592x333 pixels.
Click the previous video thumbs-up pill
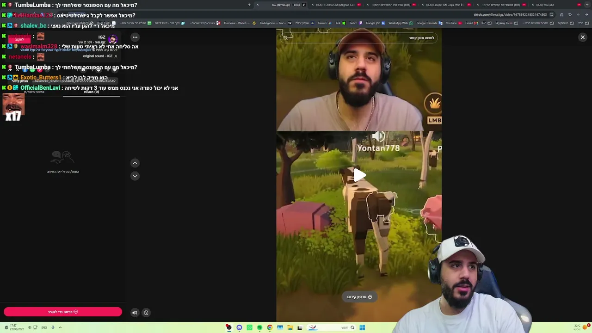pyautogui.click(x=359, y=297)
